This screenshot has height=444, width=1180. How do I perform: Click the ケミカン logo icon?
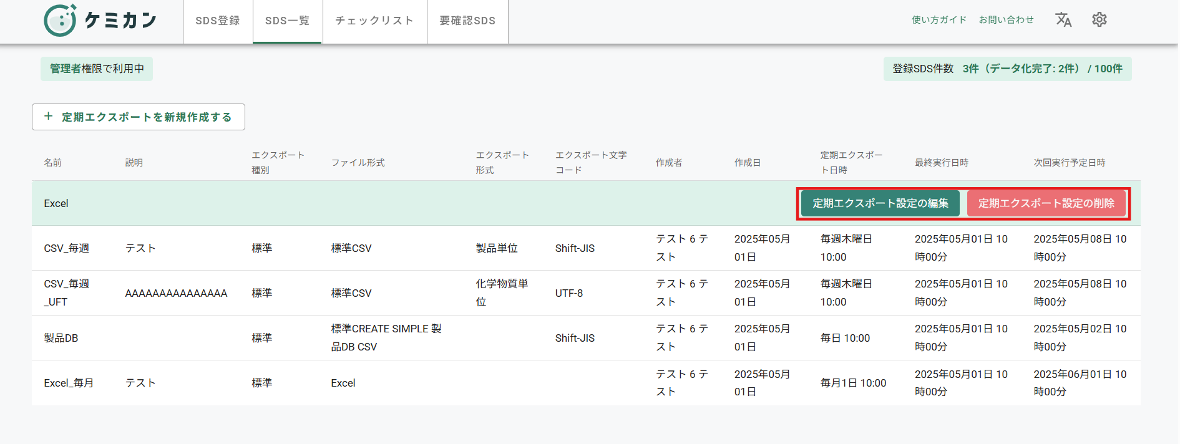[x=61, y=20]
